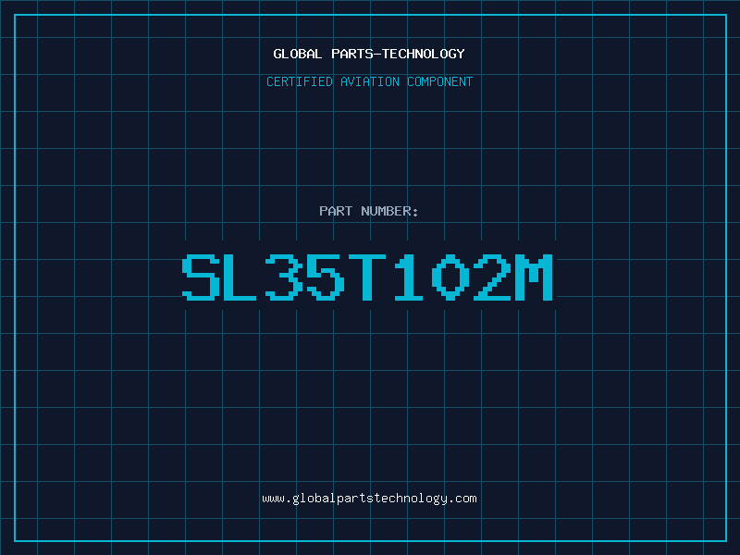Select the word CERTIFIED in the subtitle
The width and height of the screenshot is (740, 555).
300,81
